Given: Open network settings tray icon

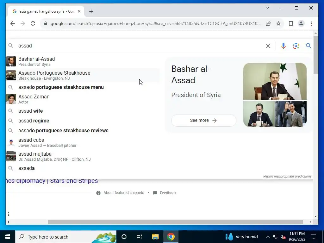Looking at the screenshot, I should (276, 237).
